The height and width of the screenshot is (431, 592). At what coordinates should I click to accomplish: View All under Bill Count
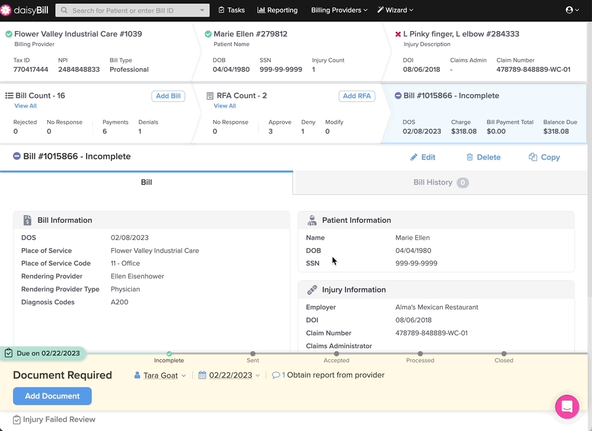(x=25, y=106)
